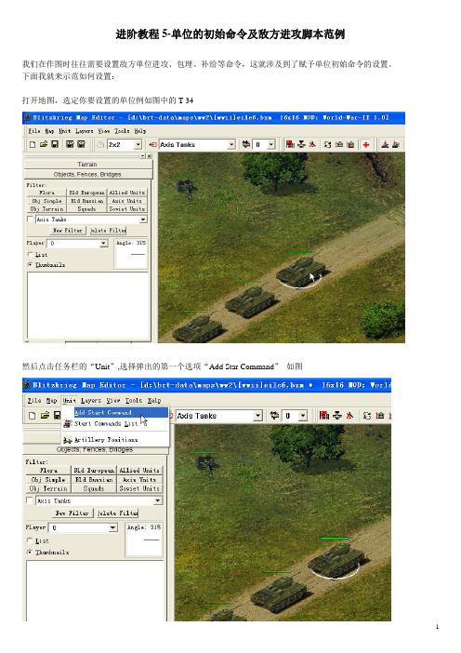Click empty thumbnails list box in first editor
The width and height of the screenshot is (461, 653).
(x=87, y=305)
